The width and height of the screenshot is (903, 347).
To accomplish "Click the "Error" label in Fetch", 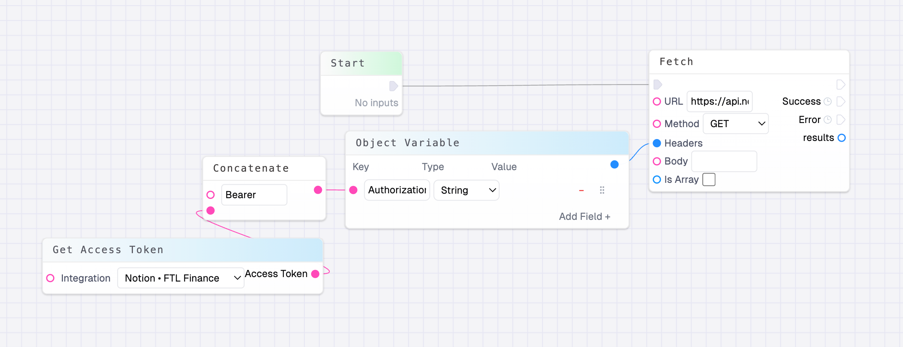I will 809,120.
